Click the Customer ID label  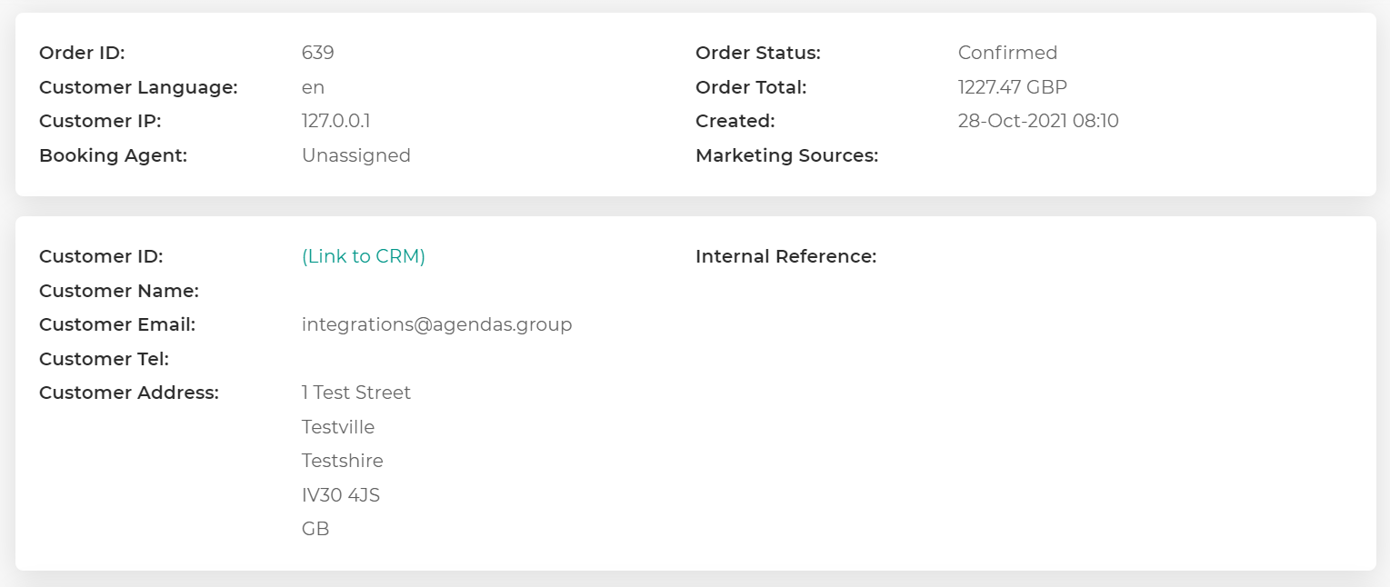101,256
